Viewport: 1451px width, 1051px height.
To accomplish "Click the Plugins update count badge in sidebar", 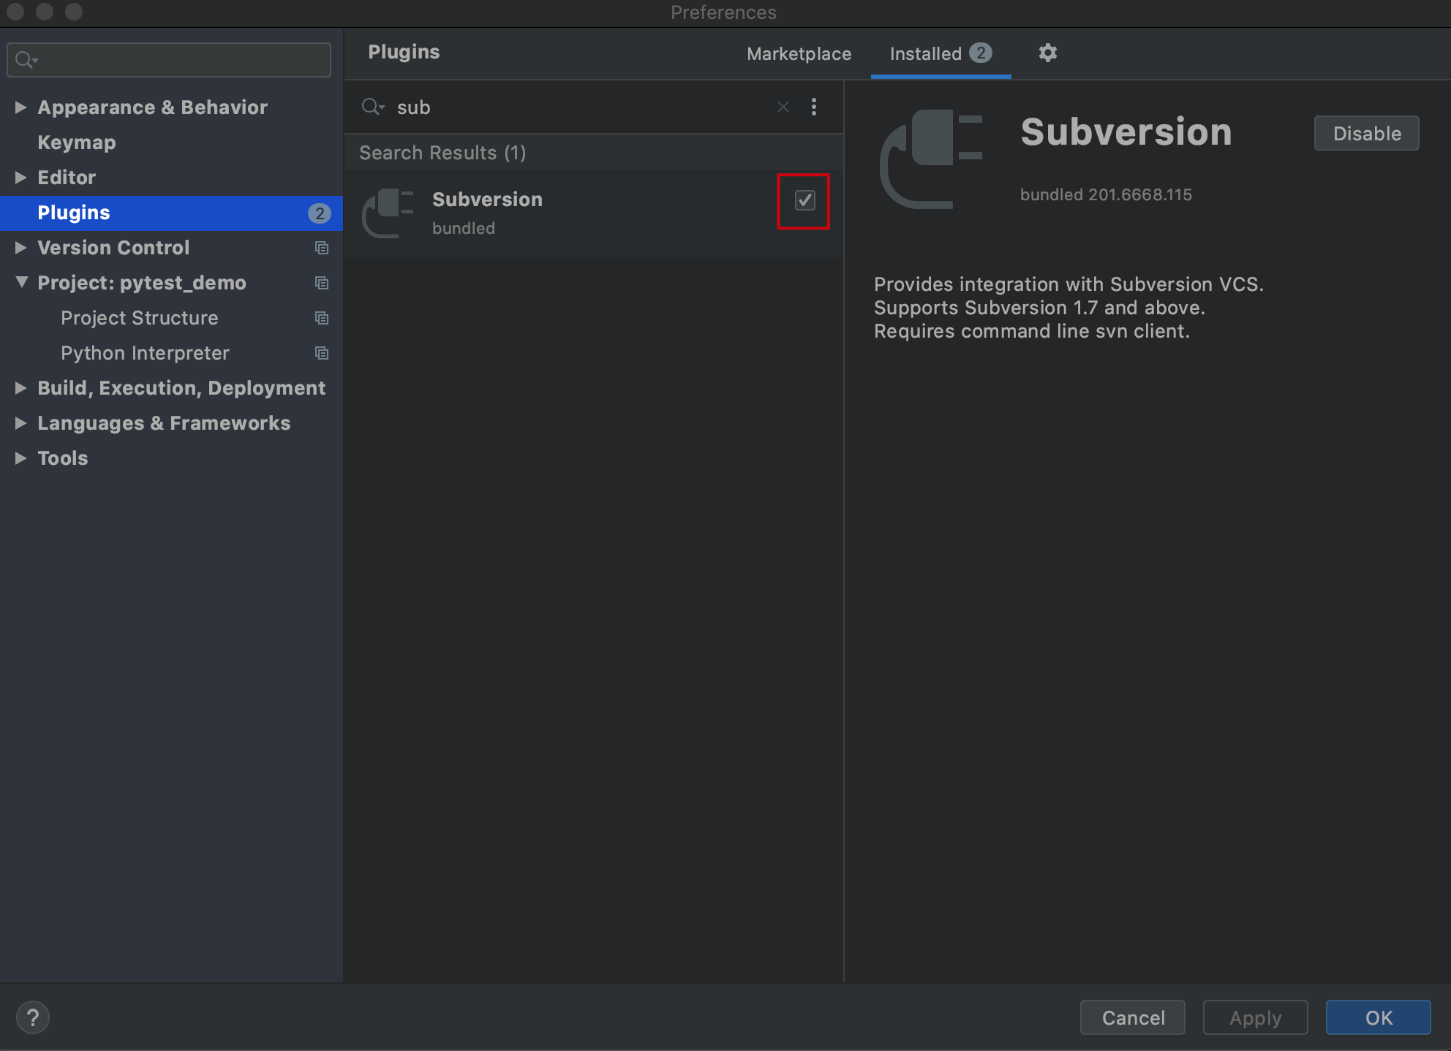I will (319, 213).
